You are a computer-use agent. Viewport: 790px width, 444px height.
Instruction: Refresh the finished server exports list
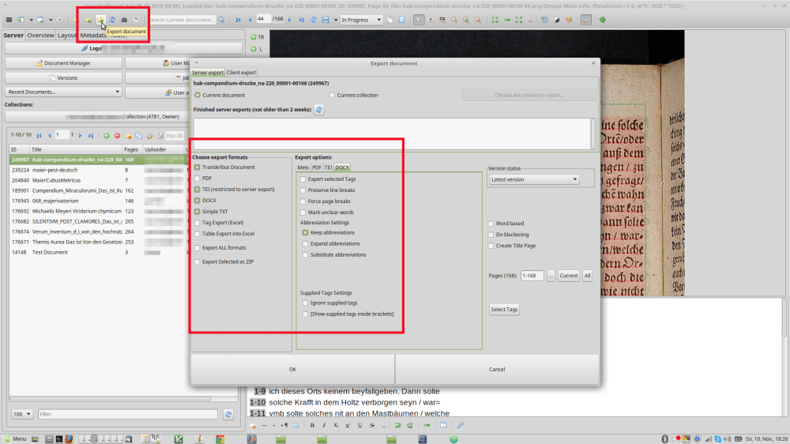click(x=319, y=110)
